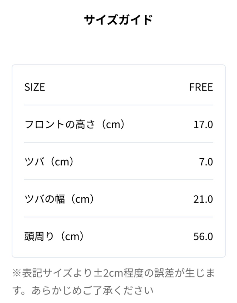The width and height of the screenshot is (237, 303).
Task: Select the 頭周り（cm） row label
Action: (x=54, y=236)
